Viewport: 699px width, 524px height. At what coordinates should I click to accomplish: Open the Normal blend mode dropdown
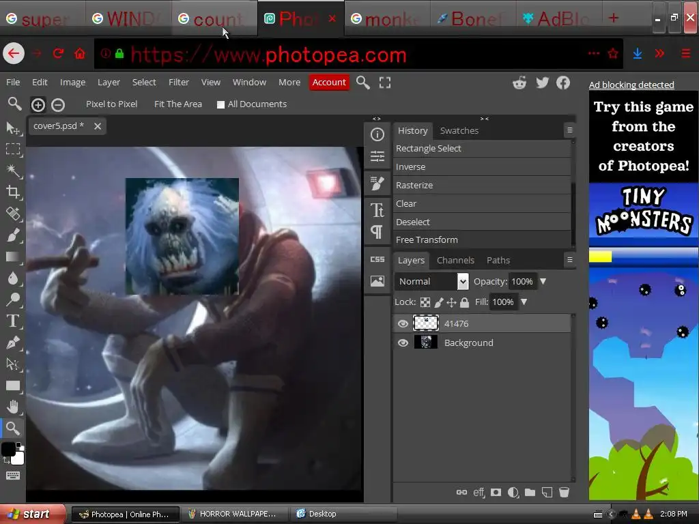click(431, 282)
